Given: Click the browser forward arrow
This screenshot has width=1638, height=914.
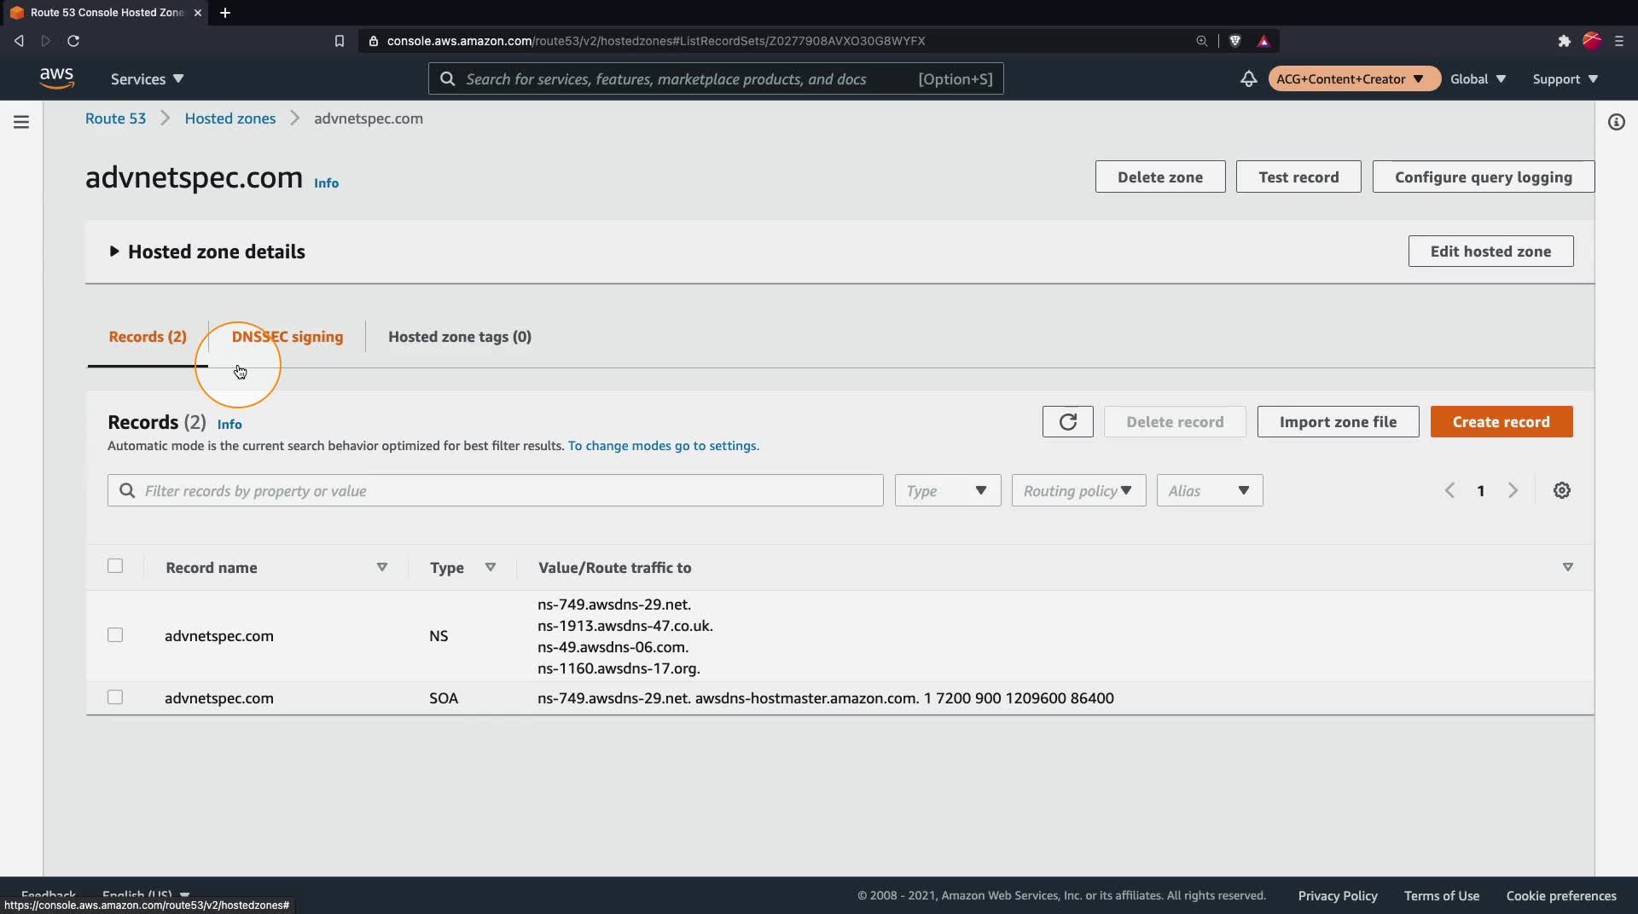Looking at the screenshot, I should tap(46, 41).
